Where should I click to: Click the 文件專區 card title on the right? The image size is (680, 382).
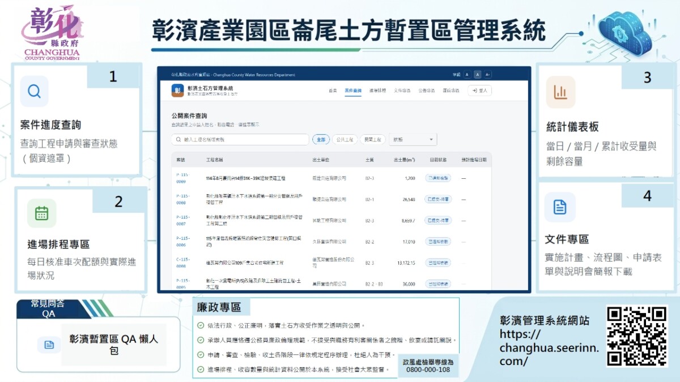[x=567, y=239]
